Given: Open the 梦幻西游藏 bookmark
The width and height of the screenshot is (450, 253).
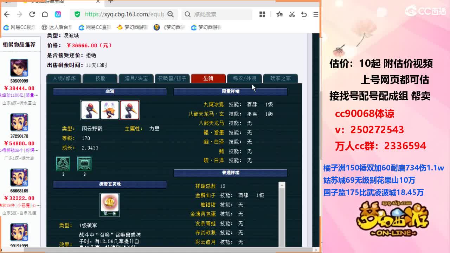Looking at the screenshot, I should point(133,27).
